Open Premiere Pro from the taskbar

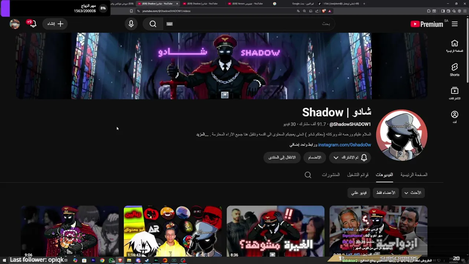[93, 260]
